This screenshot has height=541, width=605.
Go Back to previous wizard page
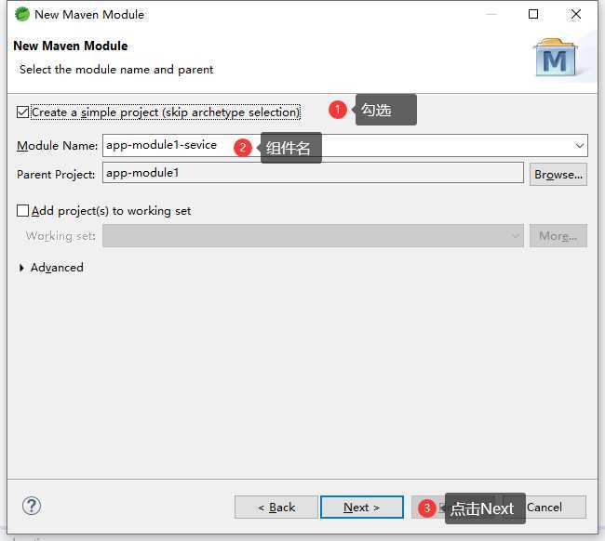276,508
